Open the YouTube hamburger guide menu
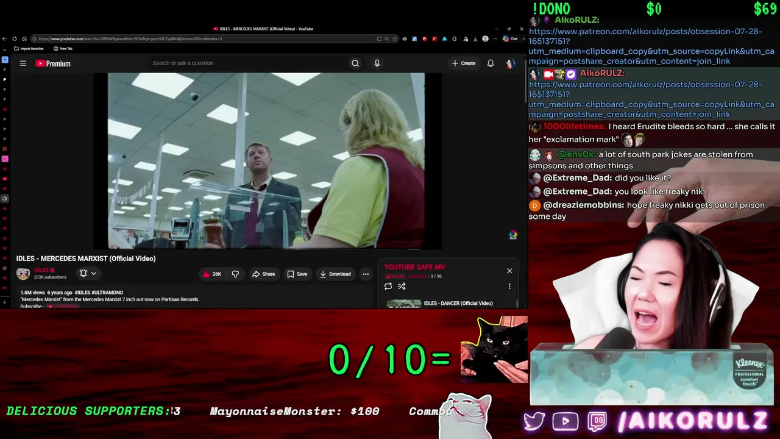Screen dimensions: 780x439 pyautogui.click(x=23, y=63)
